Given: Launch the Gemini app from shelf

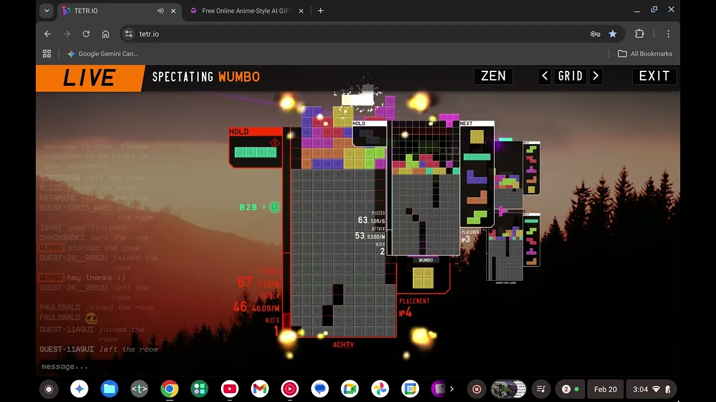Looking at the screenshot, I should pos(79,389).
